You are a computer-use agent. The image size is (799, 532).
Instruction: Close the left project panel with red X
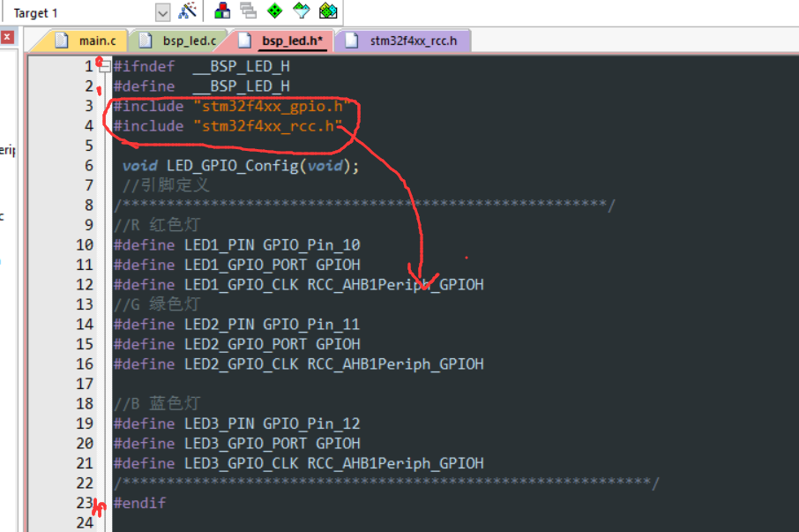[7, 37]
